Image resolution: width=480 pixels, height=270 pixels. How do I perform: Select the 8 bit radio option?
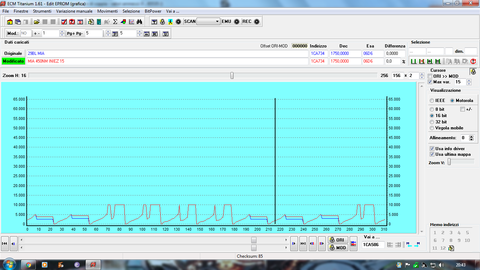(432, 109)
